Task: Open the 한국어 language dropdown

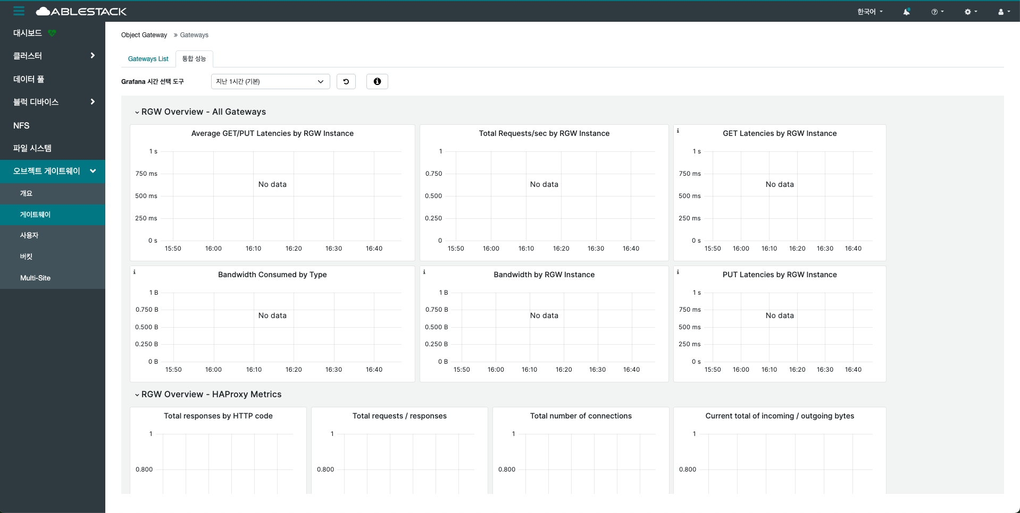Action: (x=869, y=12)
